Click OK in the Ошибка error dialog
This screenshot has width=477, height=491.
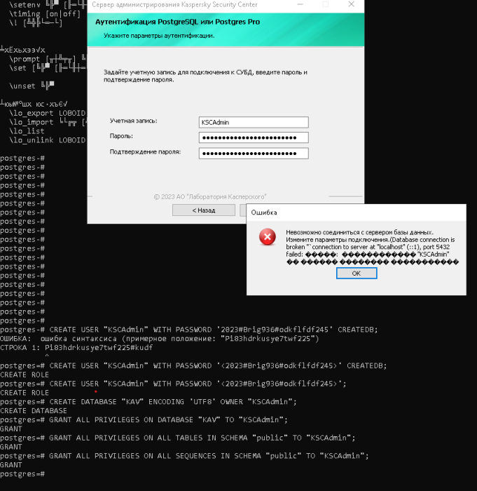(x=357, y=273)
